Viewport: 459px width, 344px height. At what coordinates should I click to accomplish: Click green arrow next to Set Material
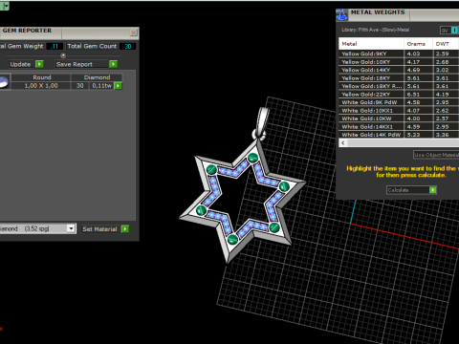[125, 228]
